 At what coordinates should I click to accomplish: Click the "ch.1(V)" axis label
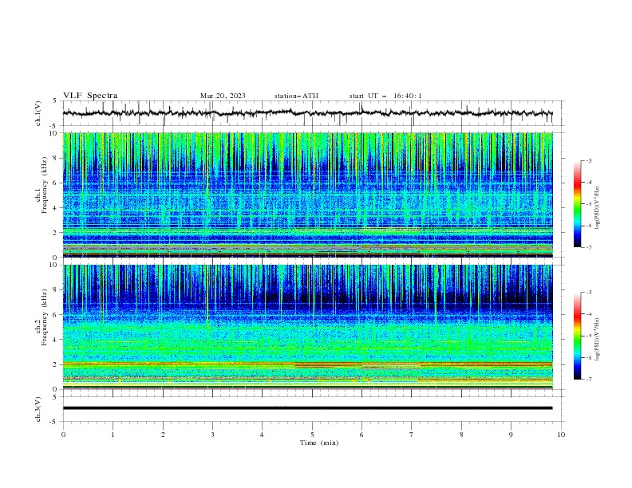pyautogui.click(x=38, y=113)
